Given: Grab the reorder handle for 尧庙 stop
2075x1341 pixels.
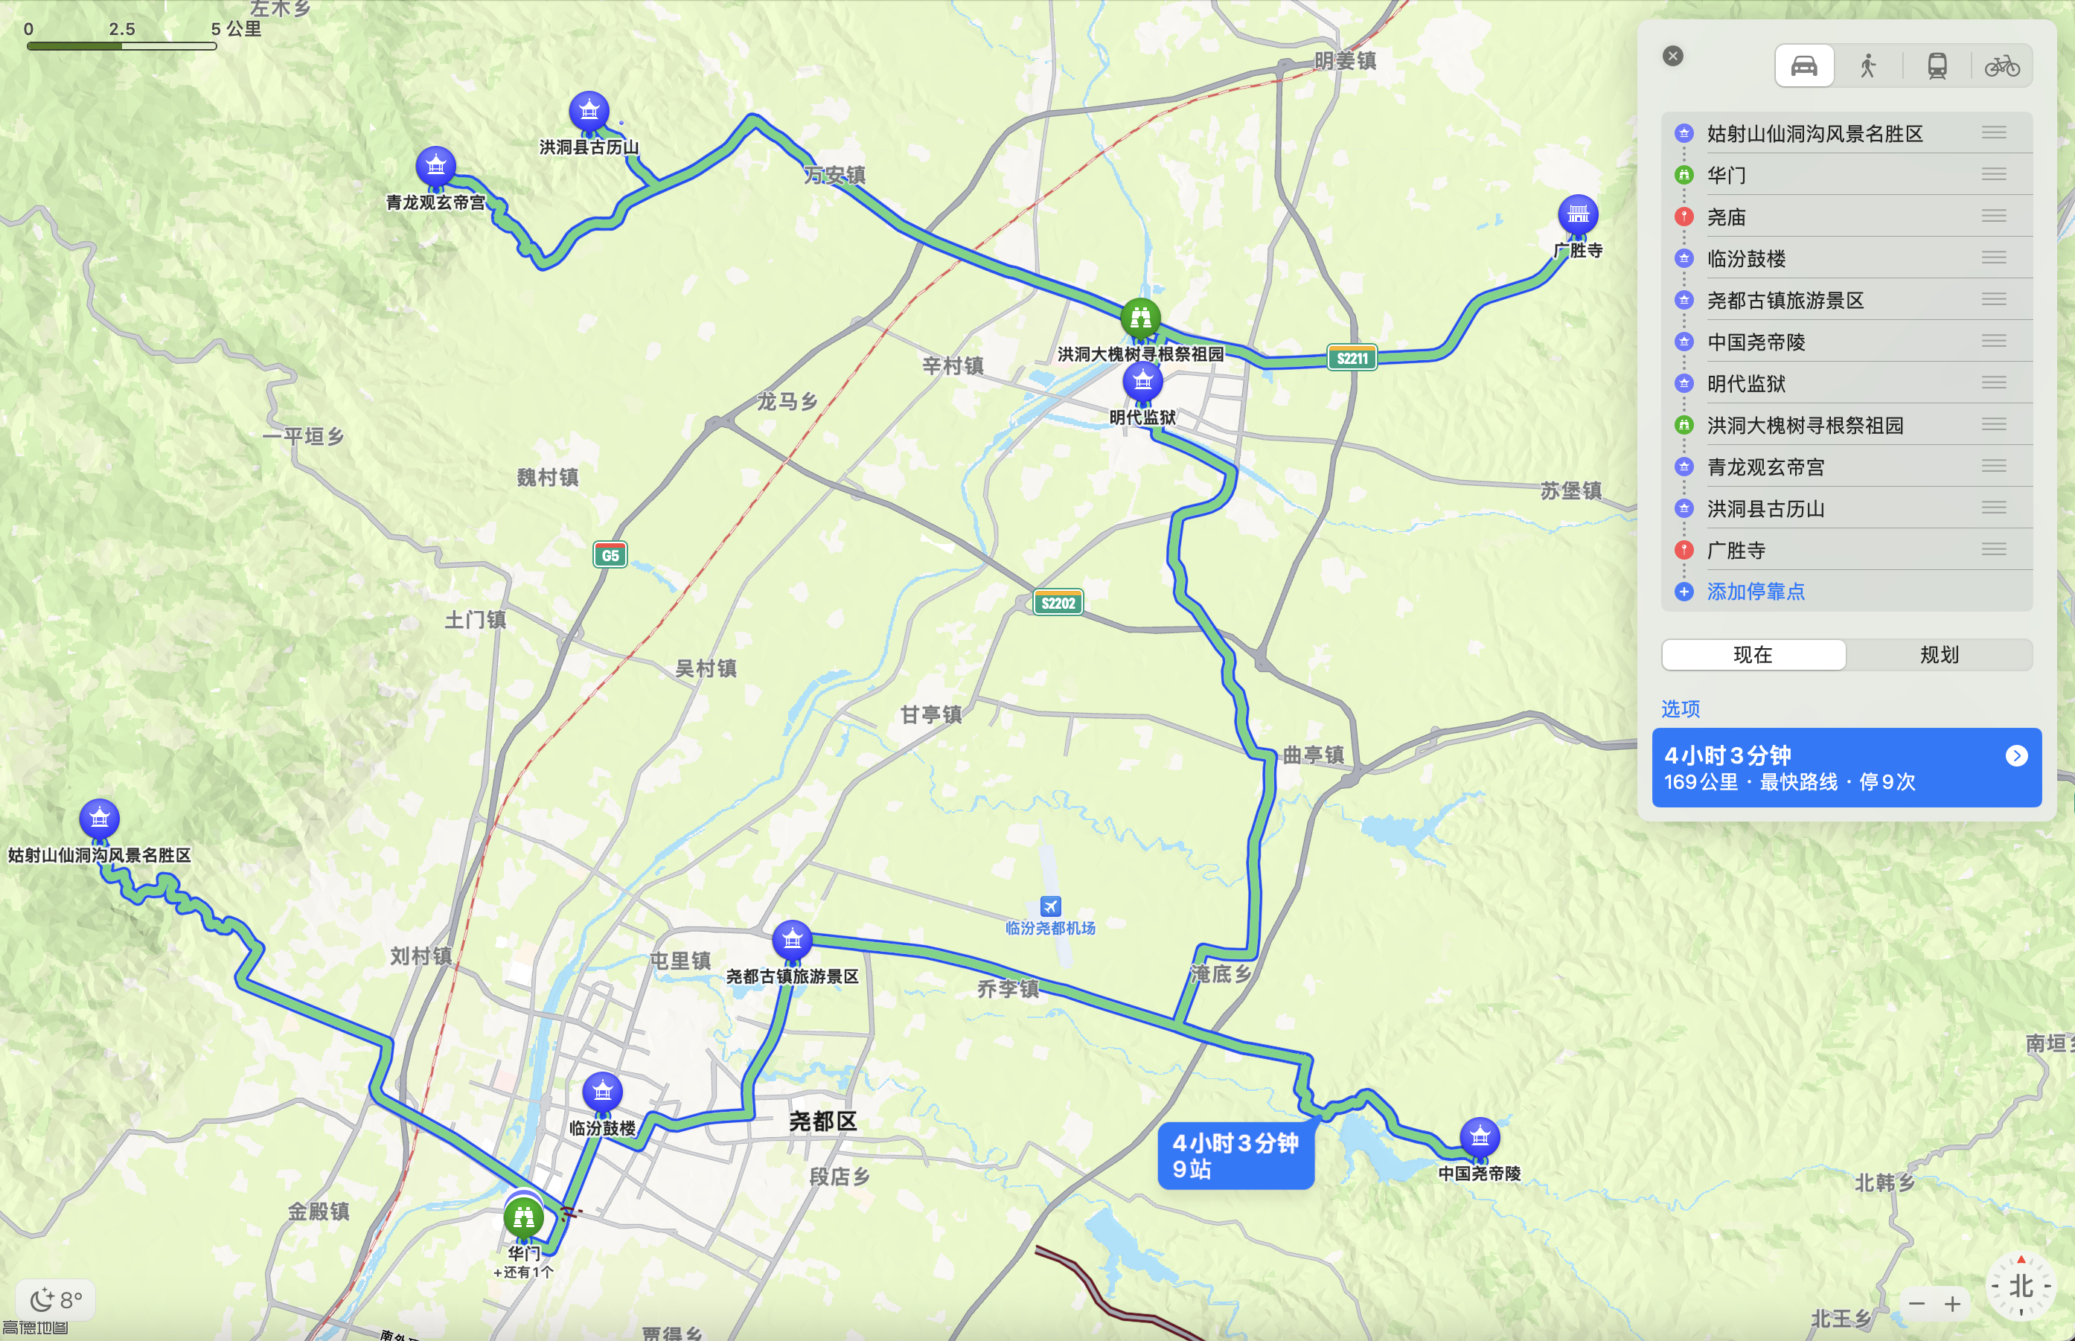Looking at the screenshot, I should pyautogui.click(x=1993, y=216).
